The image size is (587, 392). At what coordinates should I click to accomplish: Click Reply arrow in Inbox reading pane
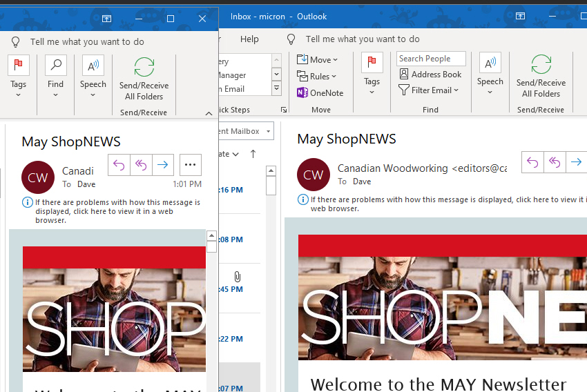click(532, 162)
